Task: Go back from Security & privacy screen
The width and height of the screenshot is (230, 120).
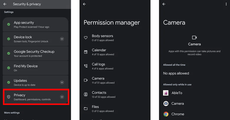Action: [5, 4]
